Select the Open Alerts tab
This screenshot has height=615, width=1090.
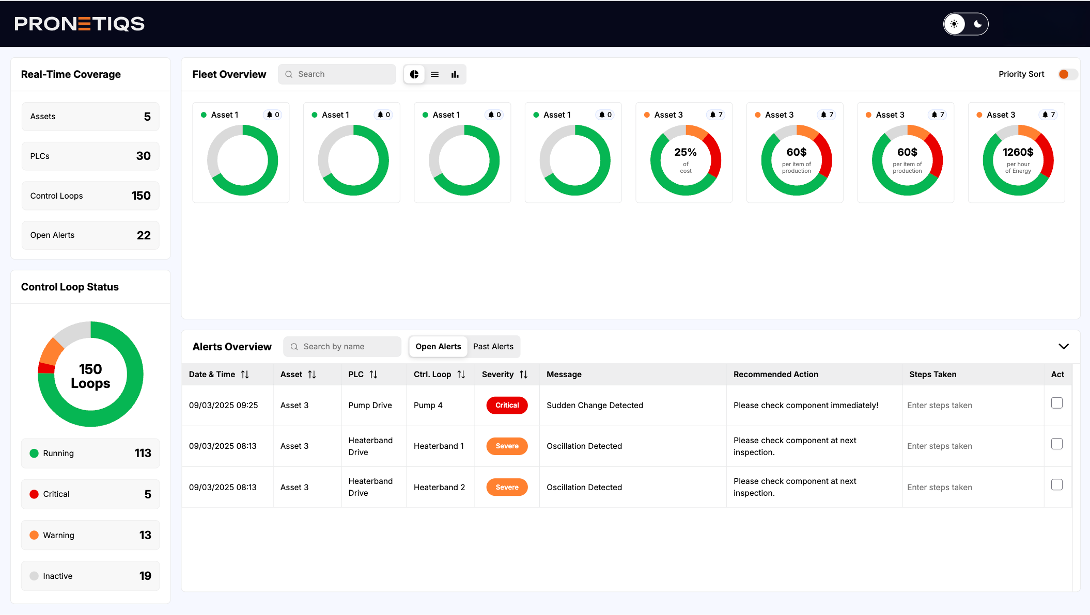tap(438, 347)
